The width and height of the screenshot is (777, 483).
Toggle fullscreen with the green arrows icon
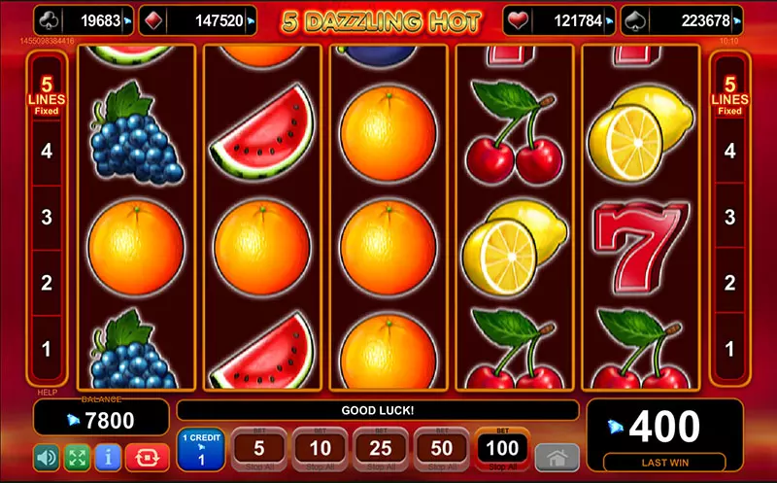78,457
